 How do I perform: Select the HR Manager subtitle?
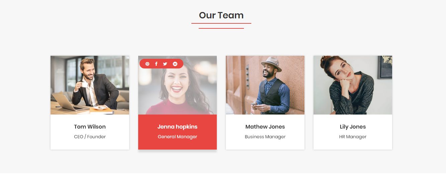[353, 137]
